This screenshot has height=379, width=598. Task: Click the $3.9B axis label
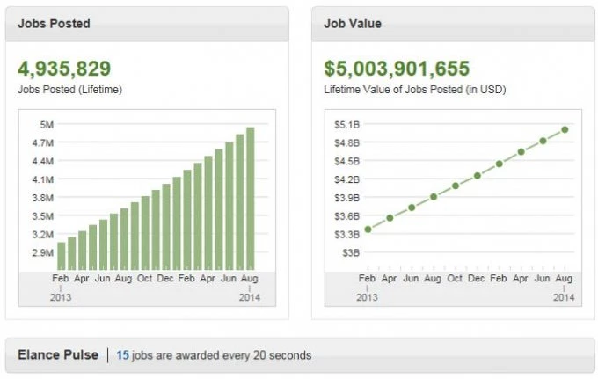click(x=347, y=198)
